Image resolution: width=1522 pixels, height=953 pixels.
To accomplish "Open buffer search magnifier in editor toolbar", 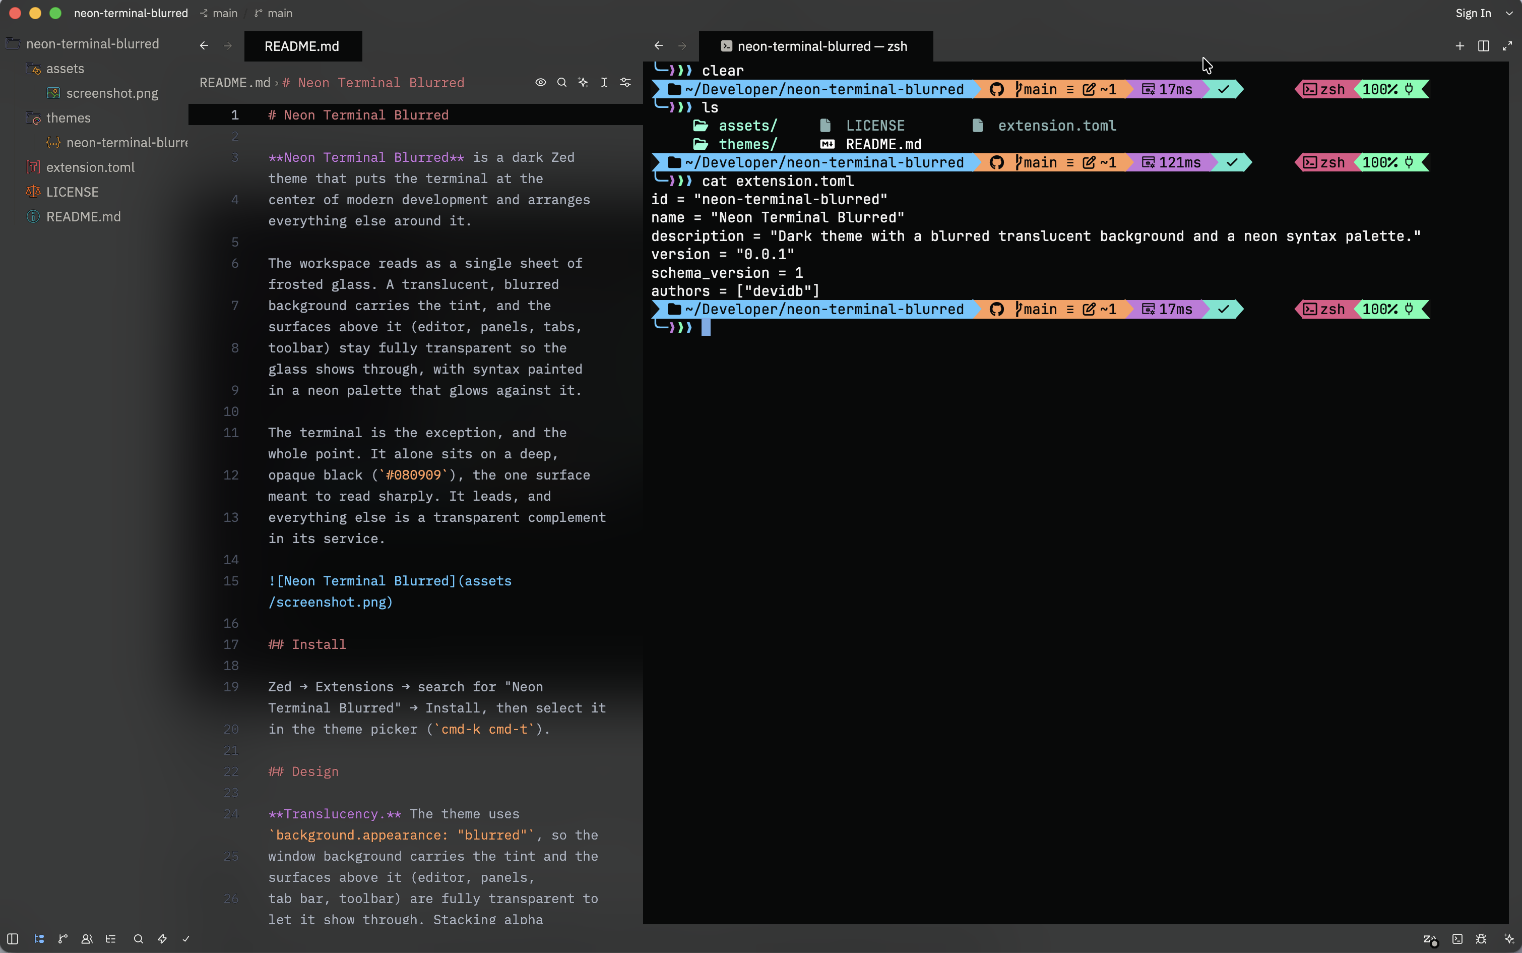I will point(562,82).
